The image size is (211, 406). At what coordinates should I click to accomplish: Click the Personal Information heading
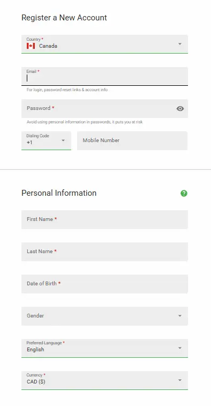click(59, 193)
